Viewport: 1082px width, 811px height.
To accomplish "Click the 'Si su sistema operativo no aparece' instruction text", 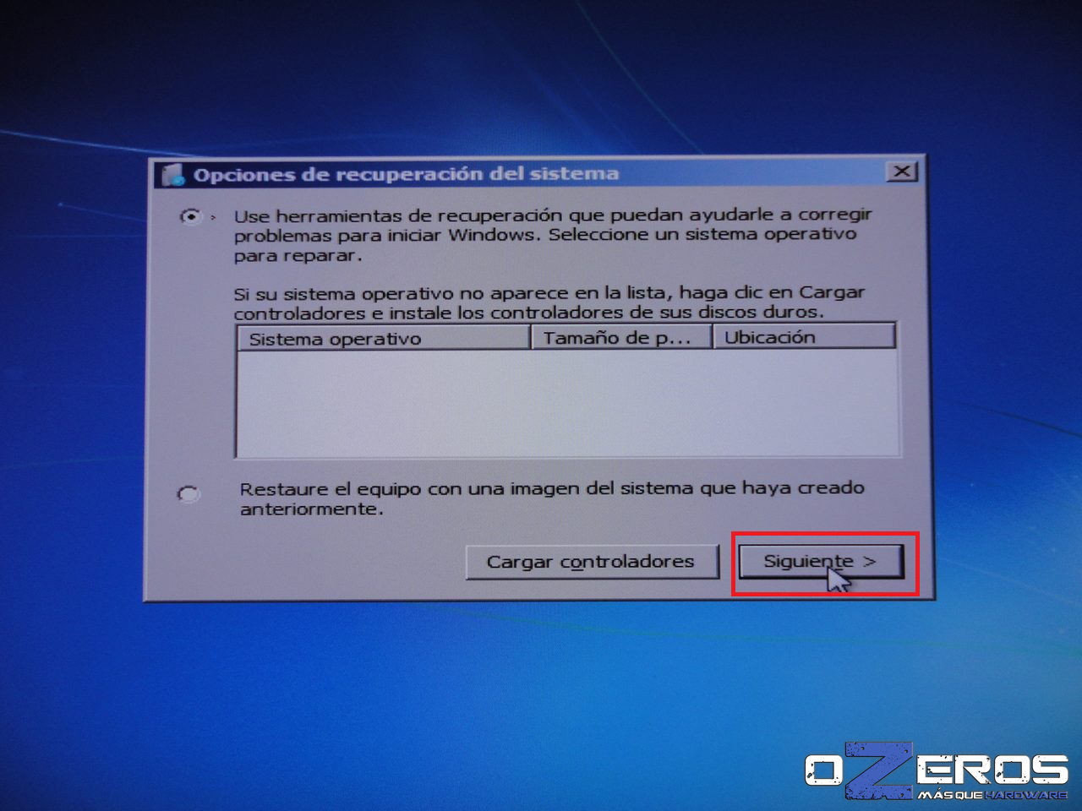I will [548, 302].
